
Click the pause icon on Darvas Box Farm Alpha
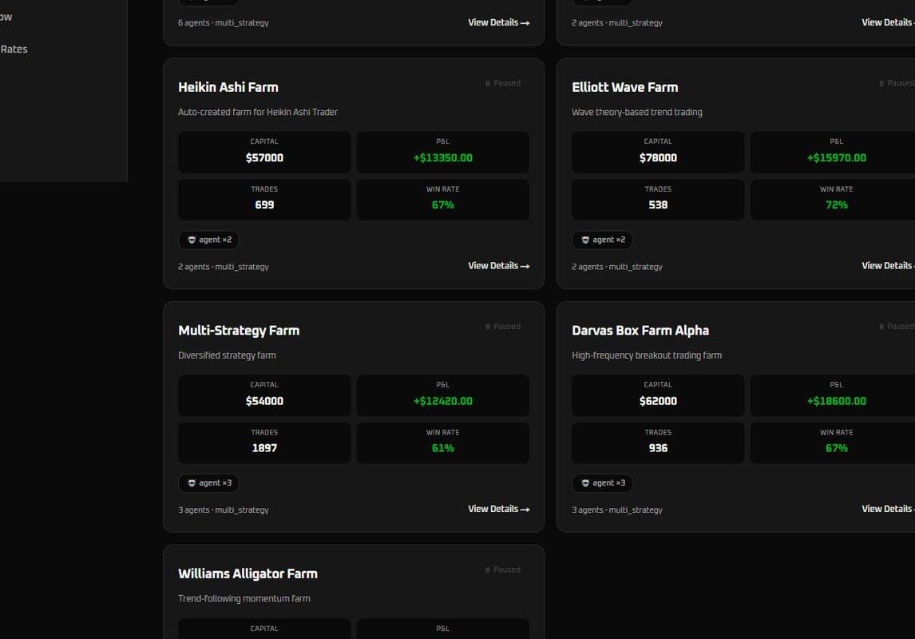click(881, 327)
